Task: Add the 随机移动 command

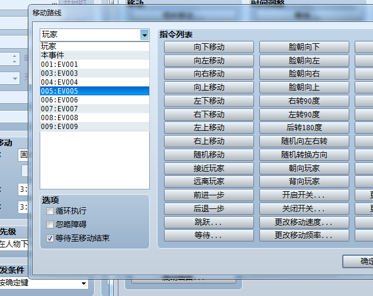Action: (209, 155)
